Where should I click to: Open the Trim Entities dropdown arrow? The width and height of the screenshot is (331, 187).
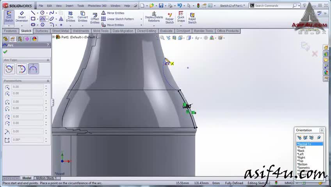pos(70,26)
